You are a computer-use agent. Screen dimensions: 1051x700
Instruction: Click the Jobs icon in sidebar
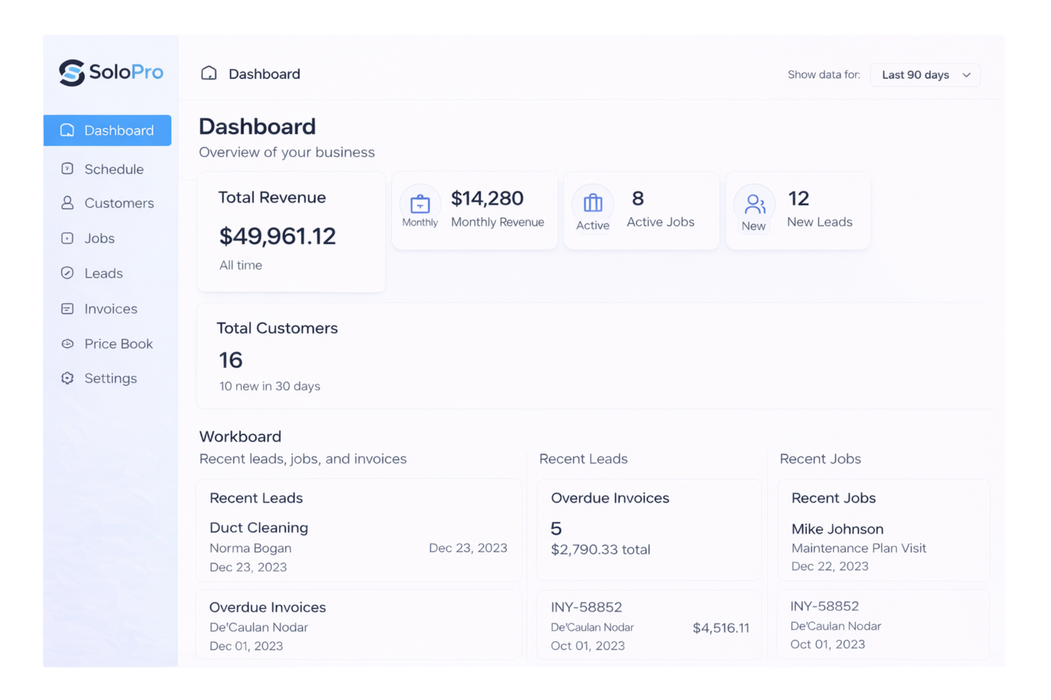pyautogui.click(x=67, y=238)
